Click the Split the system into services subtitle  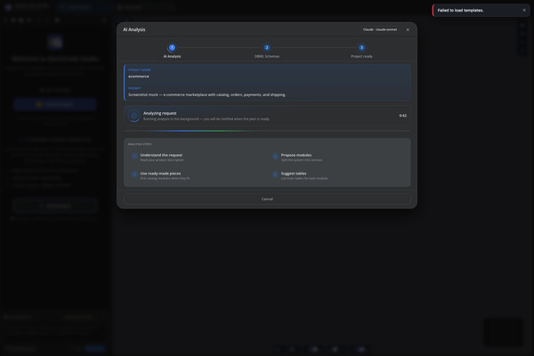[302, 160]
